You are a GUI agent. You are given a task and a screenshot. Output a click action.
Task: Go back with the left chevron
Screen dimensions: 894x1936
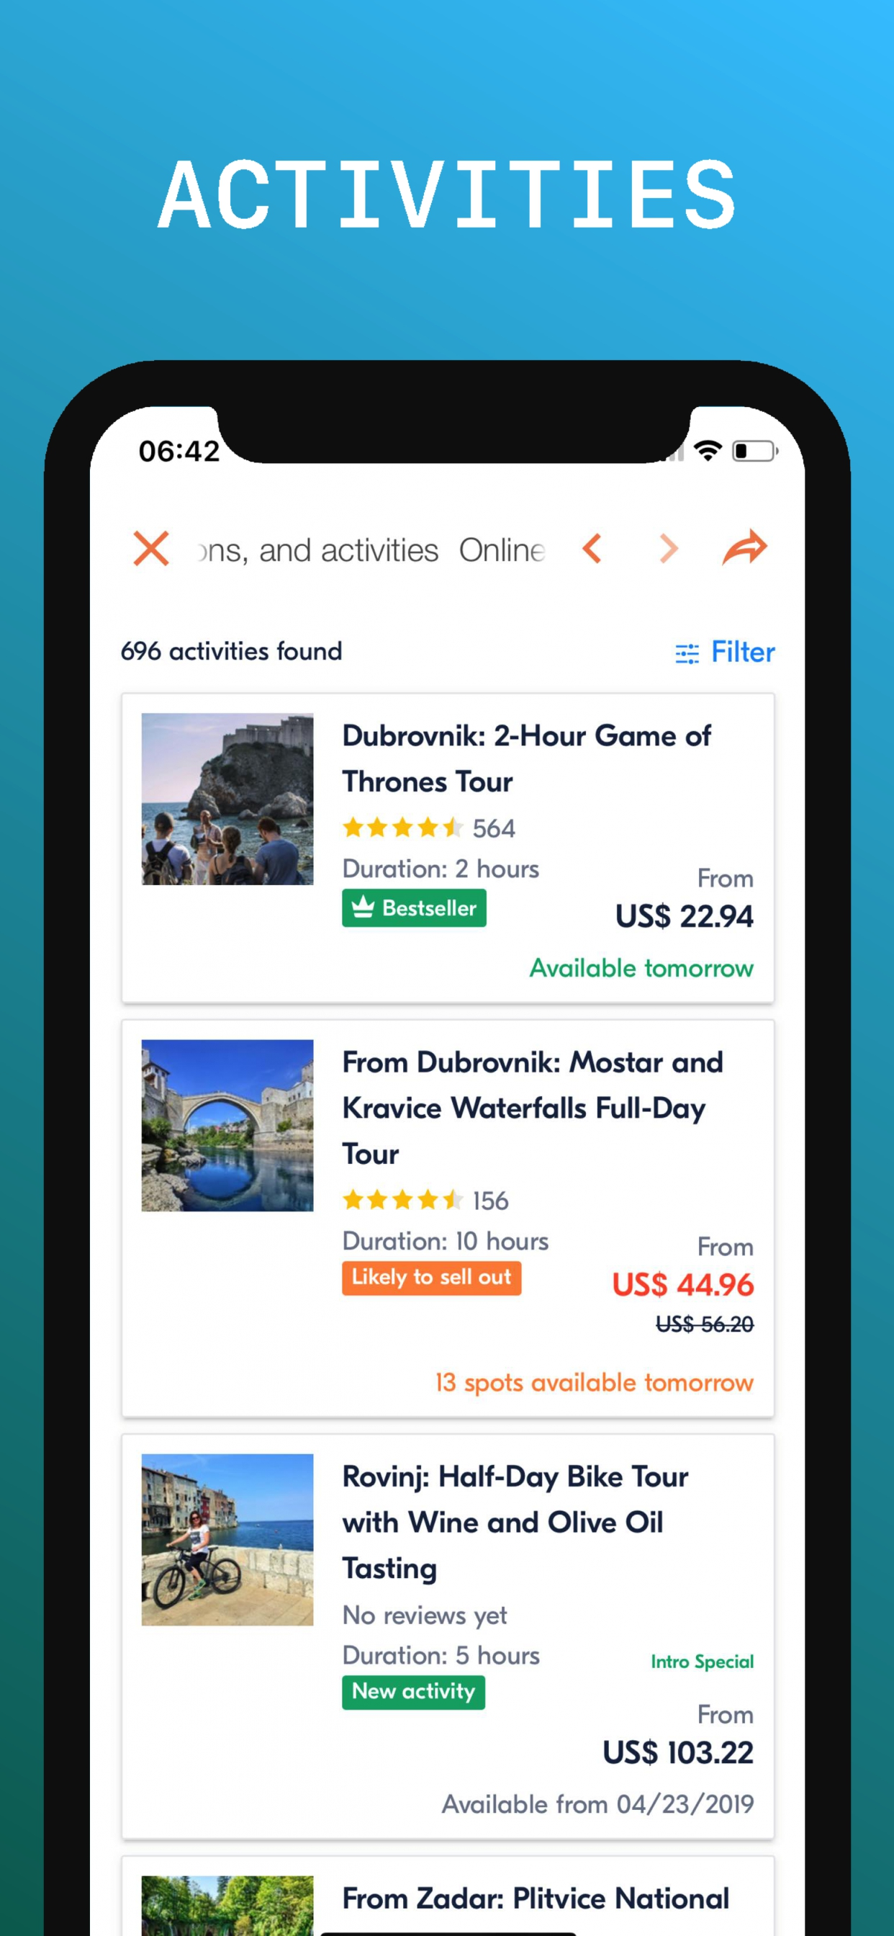click(x=592, y=549)
